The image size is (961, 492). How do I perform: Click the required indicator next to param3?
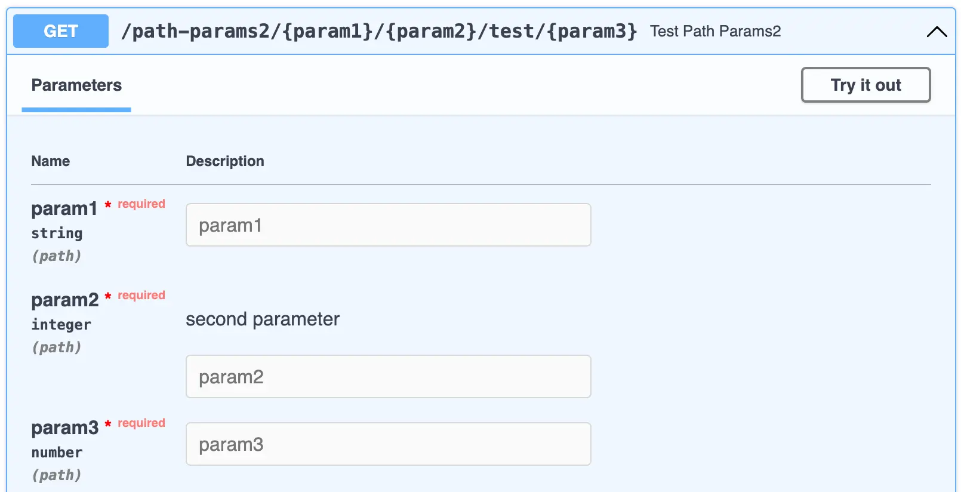(141, 423)
